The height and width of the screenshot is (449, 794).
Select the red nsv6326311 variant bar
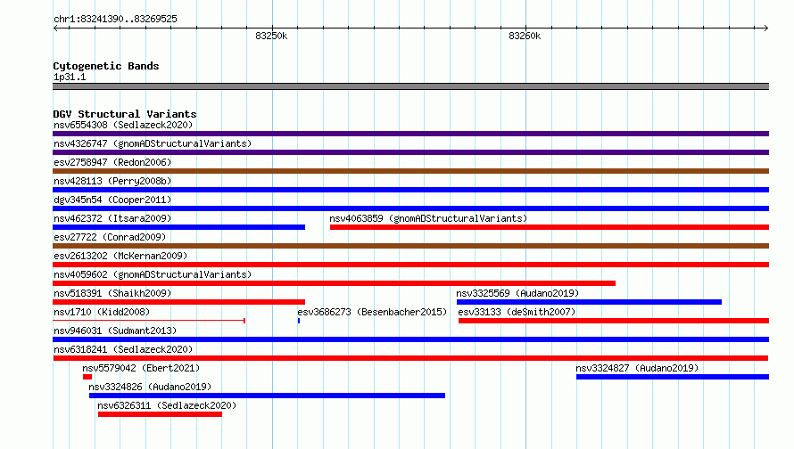(x=160, y=414)
